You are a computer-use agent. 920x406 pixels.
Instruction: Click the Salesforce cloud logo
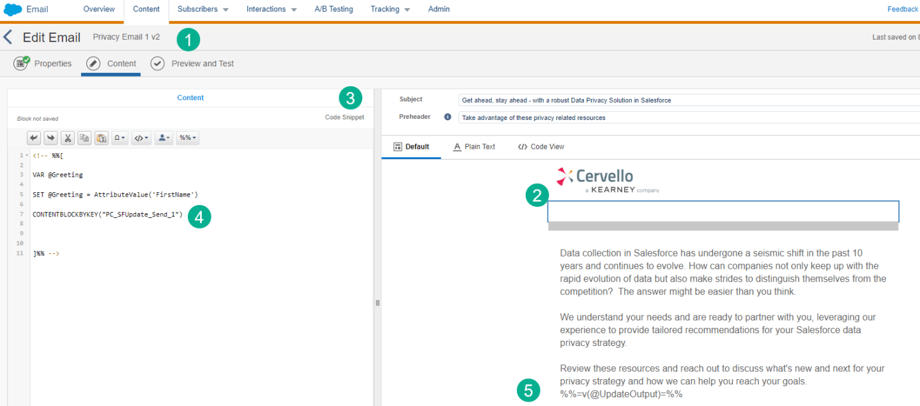[13, 9]
